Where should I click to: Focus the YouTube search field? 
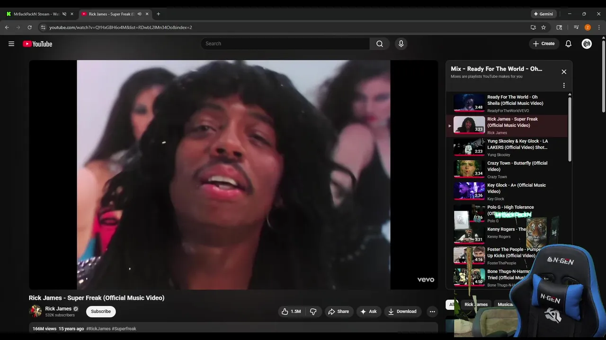285,44
